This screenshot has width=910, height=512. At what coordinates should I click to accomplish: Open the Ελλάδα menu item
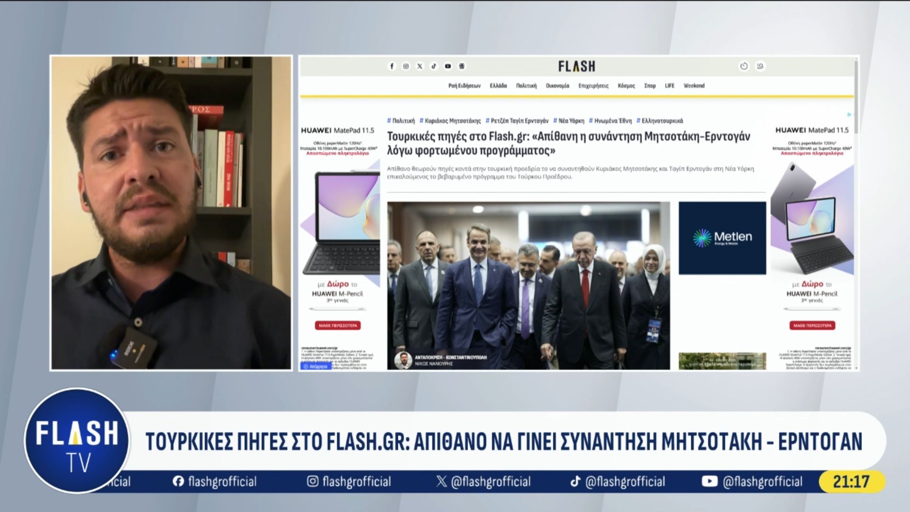[498, 86]
